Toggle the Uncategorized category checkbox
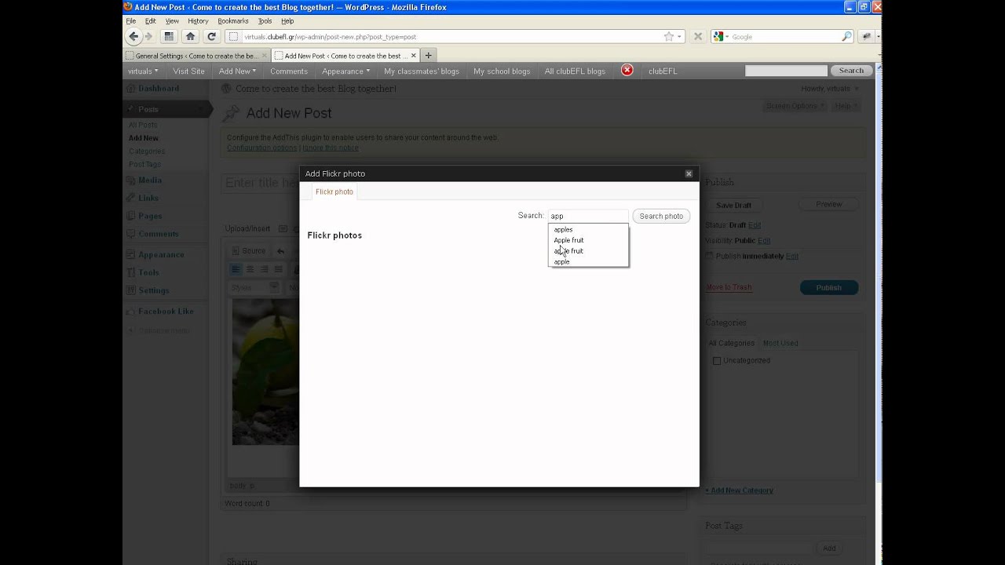The width and height of the screenshot is (1005, 565). (x=717, y=361)
